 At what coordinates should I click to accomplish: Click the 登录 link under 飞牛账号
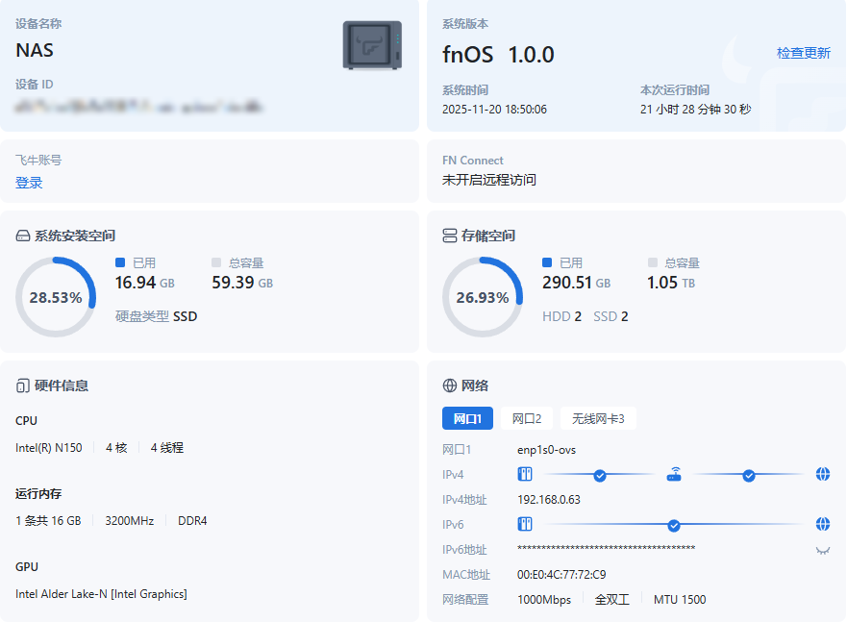[29, 183]
